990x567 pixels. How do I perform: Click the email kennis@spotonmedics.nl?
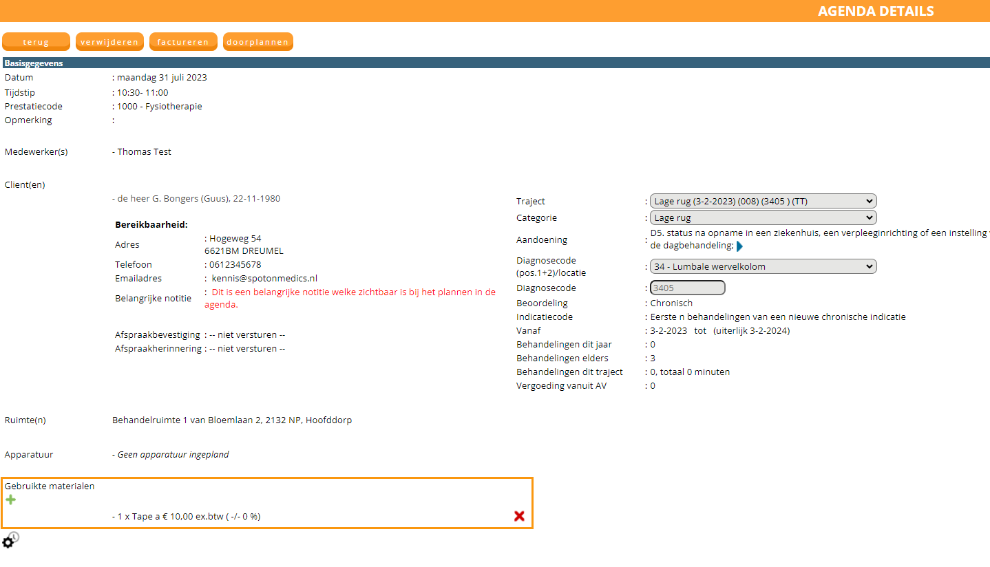coord(264,279)
